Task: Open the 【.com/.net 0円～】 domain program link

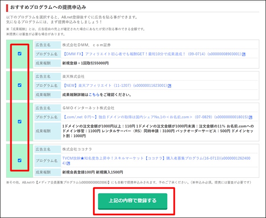Action: coord(155,117)
